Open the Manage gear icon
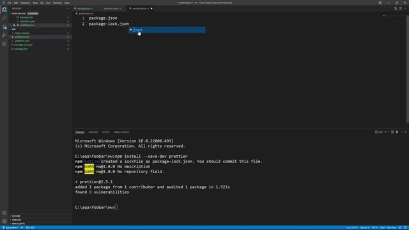The image size is (409, 230). [4, 221]
